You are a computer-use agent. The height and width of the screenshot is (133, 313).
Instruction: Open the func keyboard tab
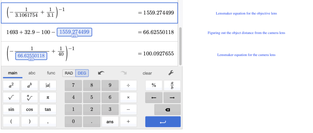click(51, 73)
